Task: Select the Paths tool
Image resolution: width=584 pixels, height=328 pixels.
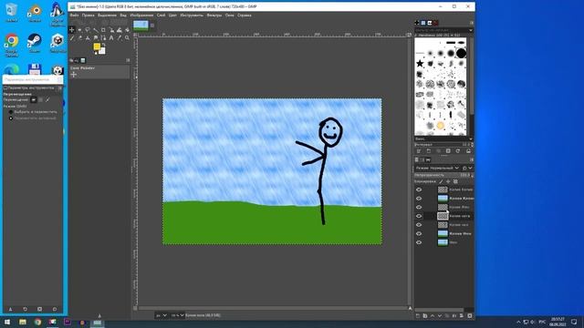Action: [103, 38]
